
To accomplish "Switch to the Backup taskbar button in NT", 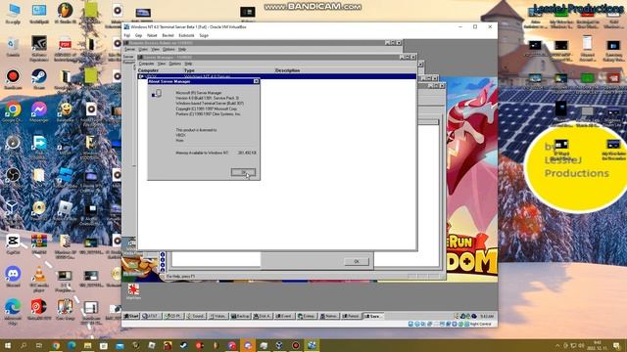I will point(240,316).
